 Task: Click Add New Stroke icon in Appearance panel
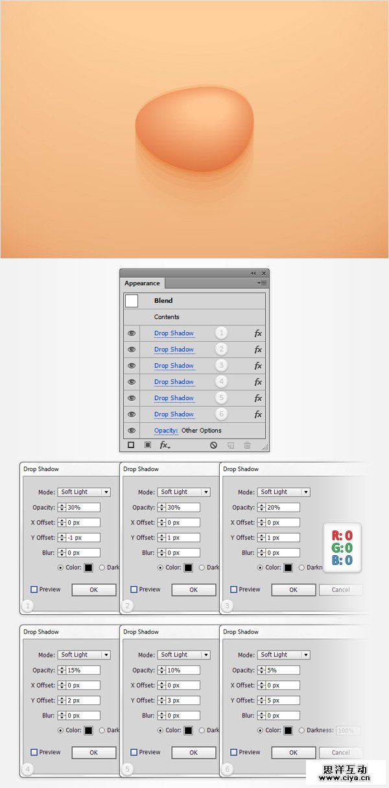[130, 445]
